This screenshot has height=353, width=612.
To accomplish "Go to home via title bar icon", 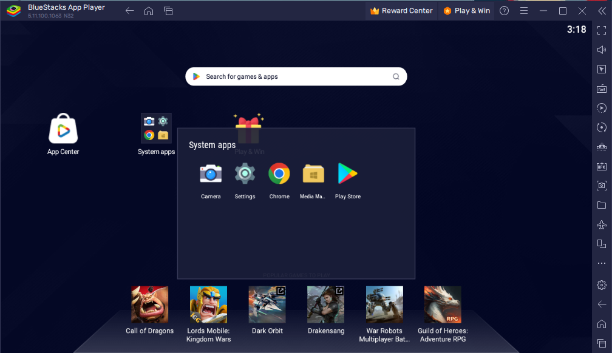I will click(x=149, y=11).
